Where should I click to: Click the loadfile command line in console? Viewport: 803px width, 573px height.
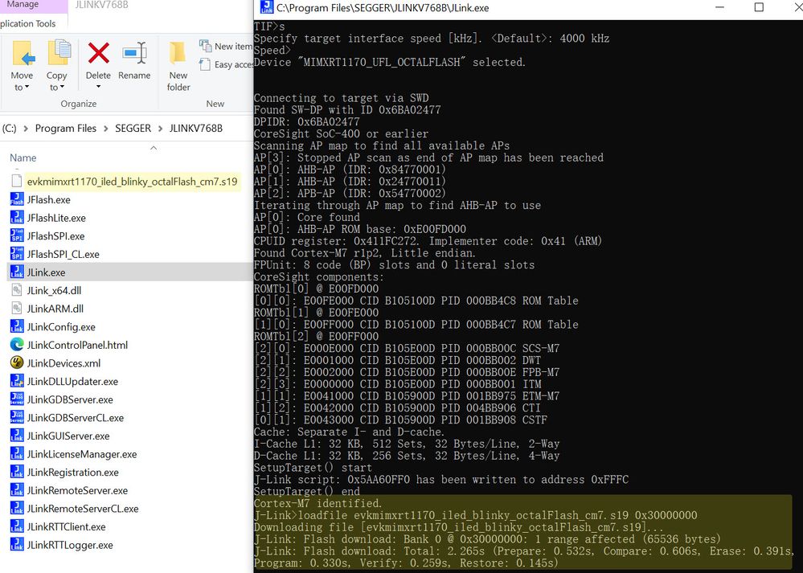[x=475, y=515]
